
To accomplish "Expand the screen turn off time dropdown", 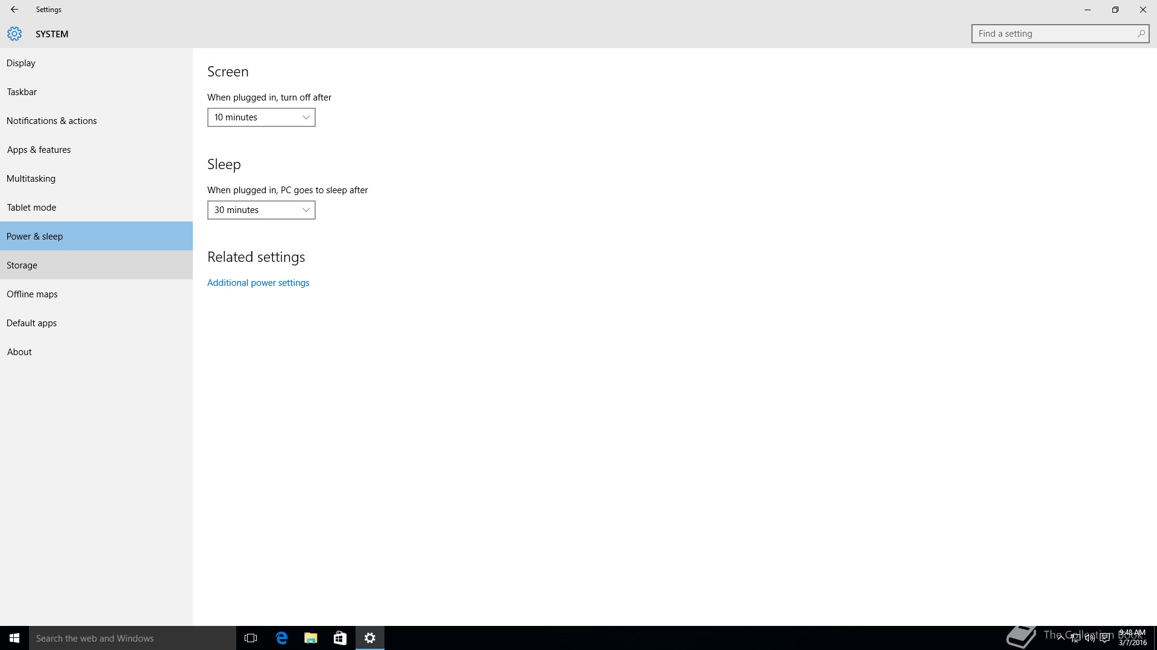I will tap(261, 117).
